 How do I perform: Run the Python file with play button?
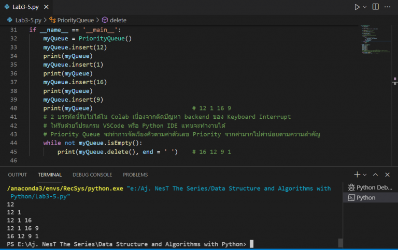(x=357, y=7)
